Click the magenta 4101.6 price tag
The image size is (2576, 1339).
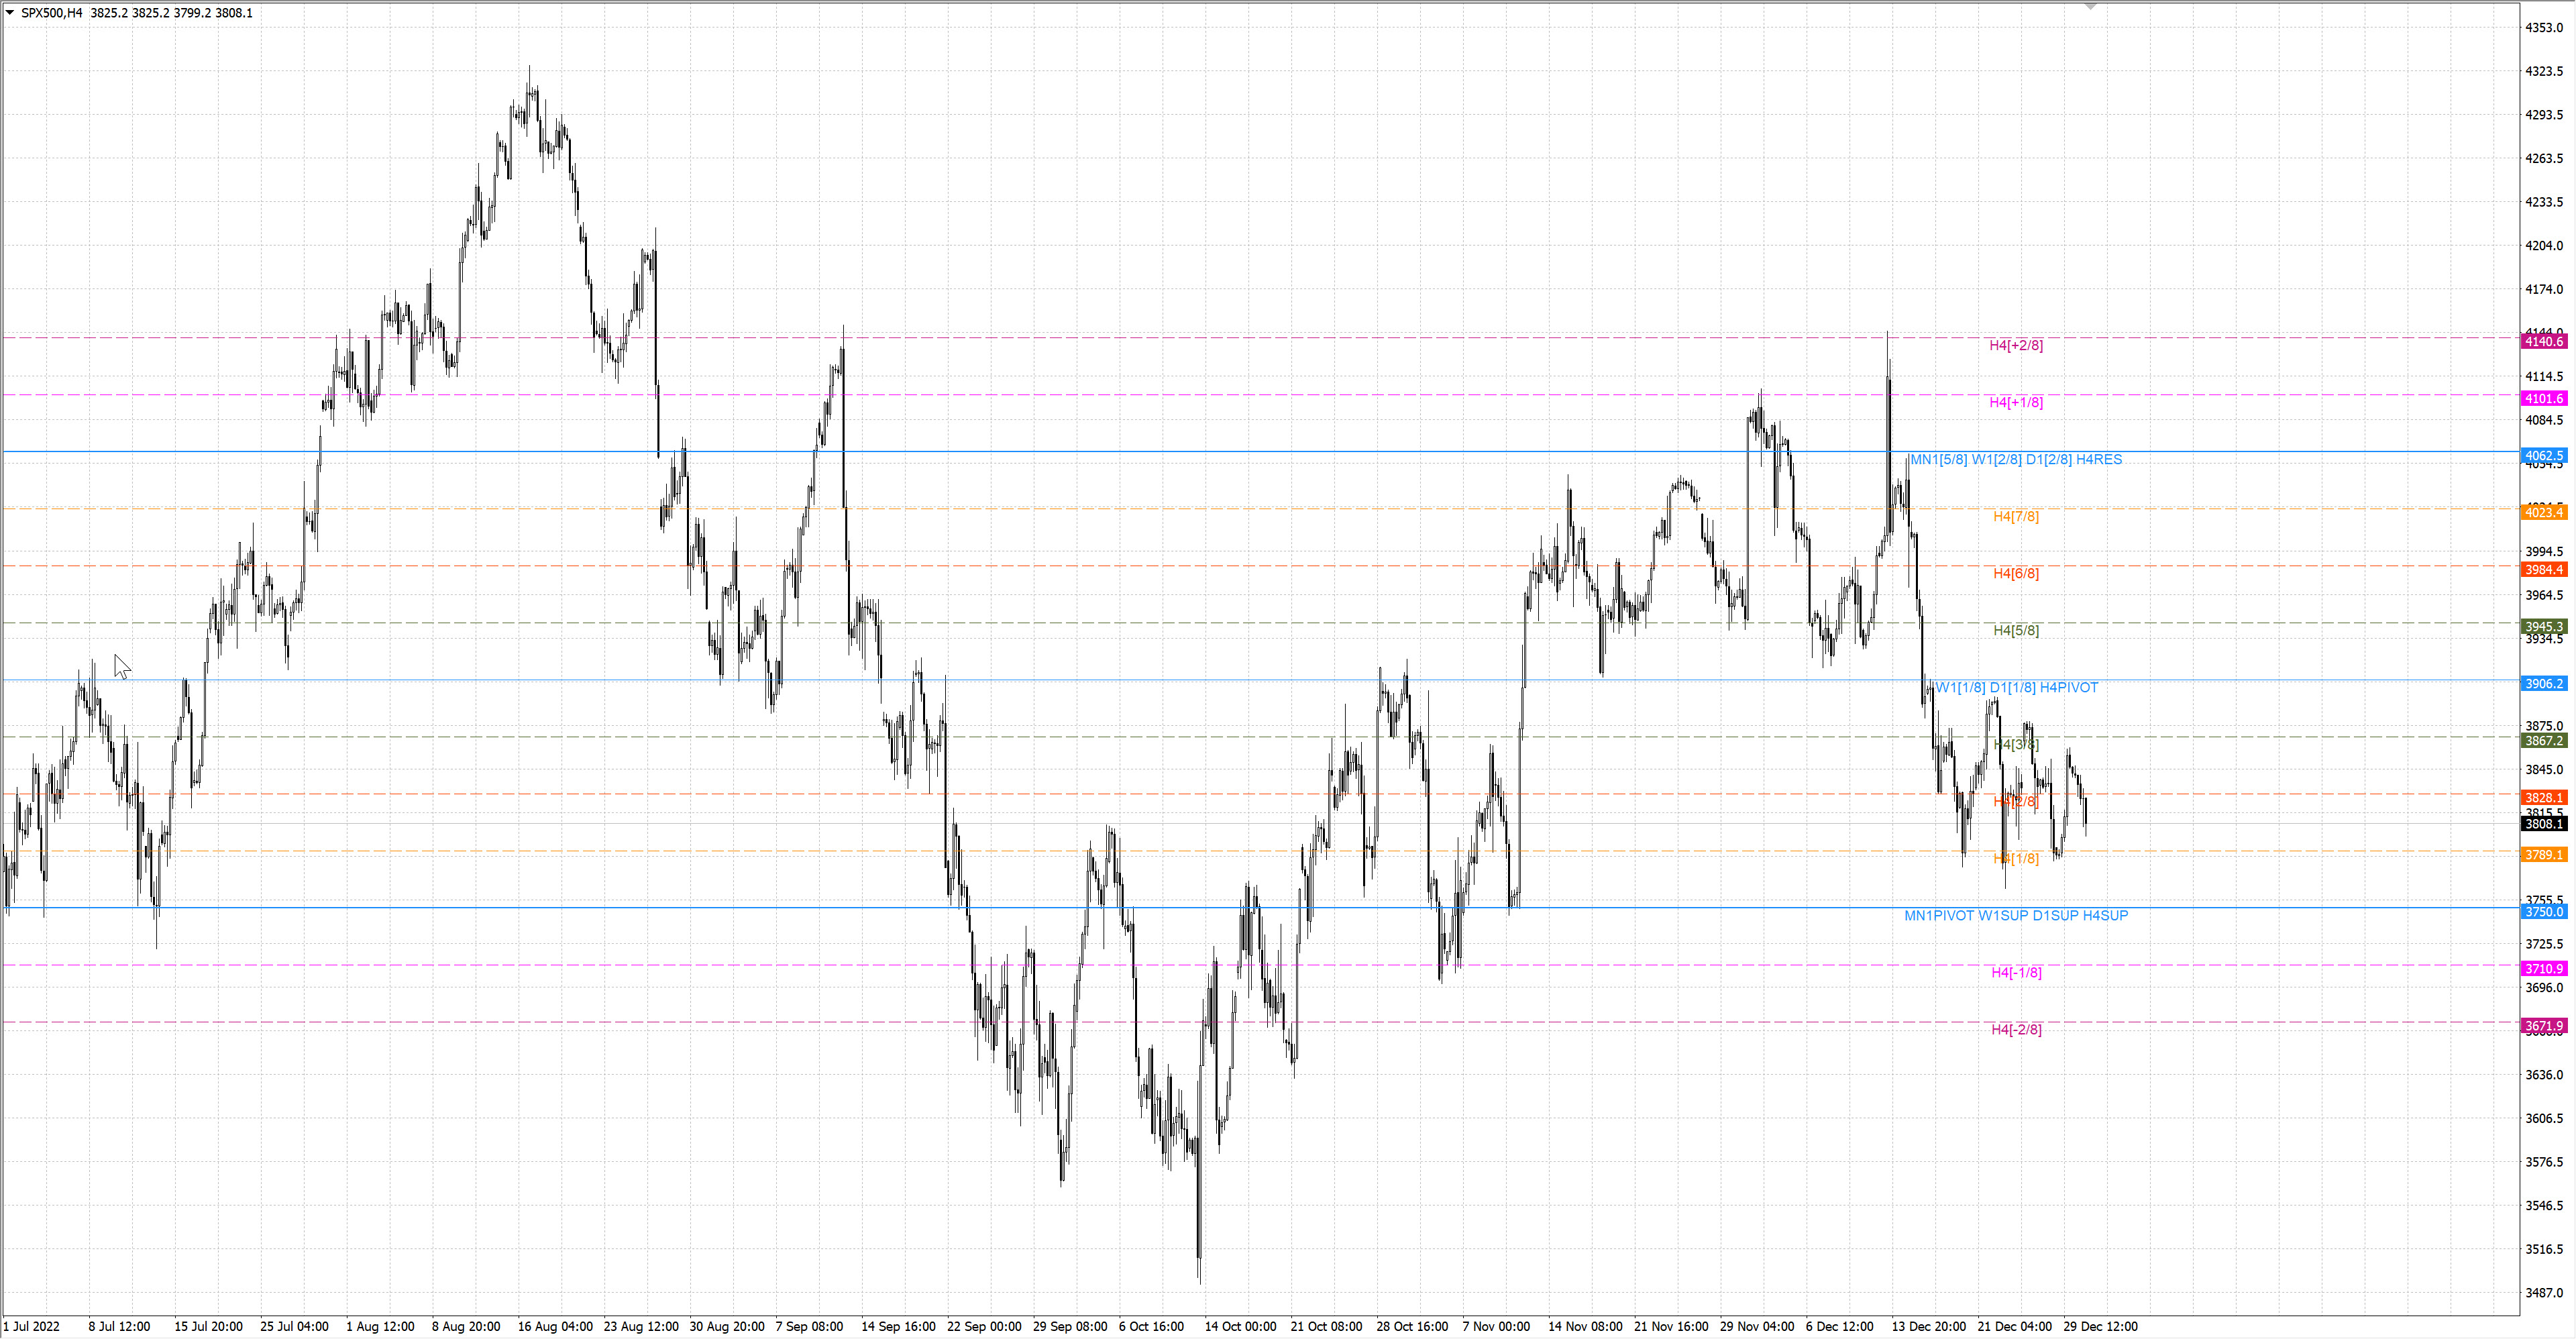(2544, 399)
